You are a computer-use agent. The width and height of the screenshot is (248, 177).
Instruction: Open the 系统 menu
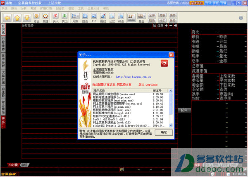coord(5,9)
